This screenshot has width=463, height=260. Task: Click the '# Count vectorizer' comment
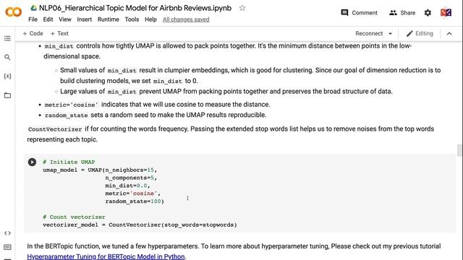tap(74, 217)
